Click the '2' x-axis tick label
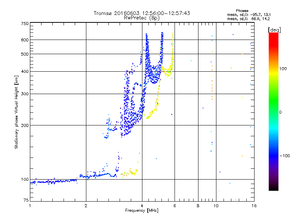This screenshot has width=299, height=224. (86, 206)
